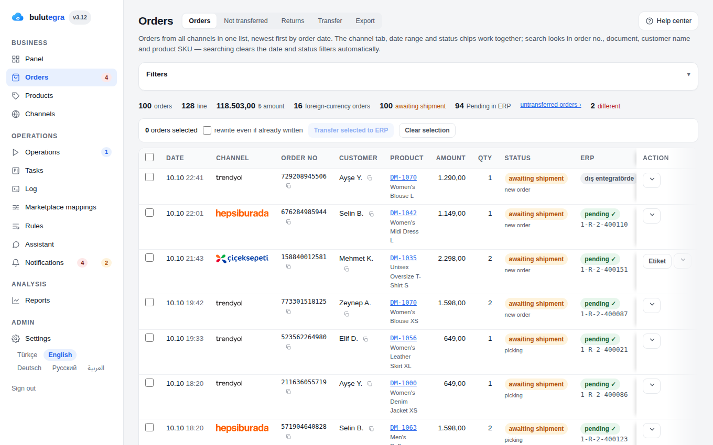
Task: Switch to the Returns tab
Action: [x=293, y=21]
